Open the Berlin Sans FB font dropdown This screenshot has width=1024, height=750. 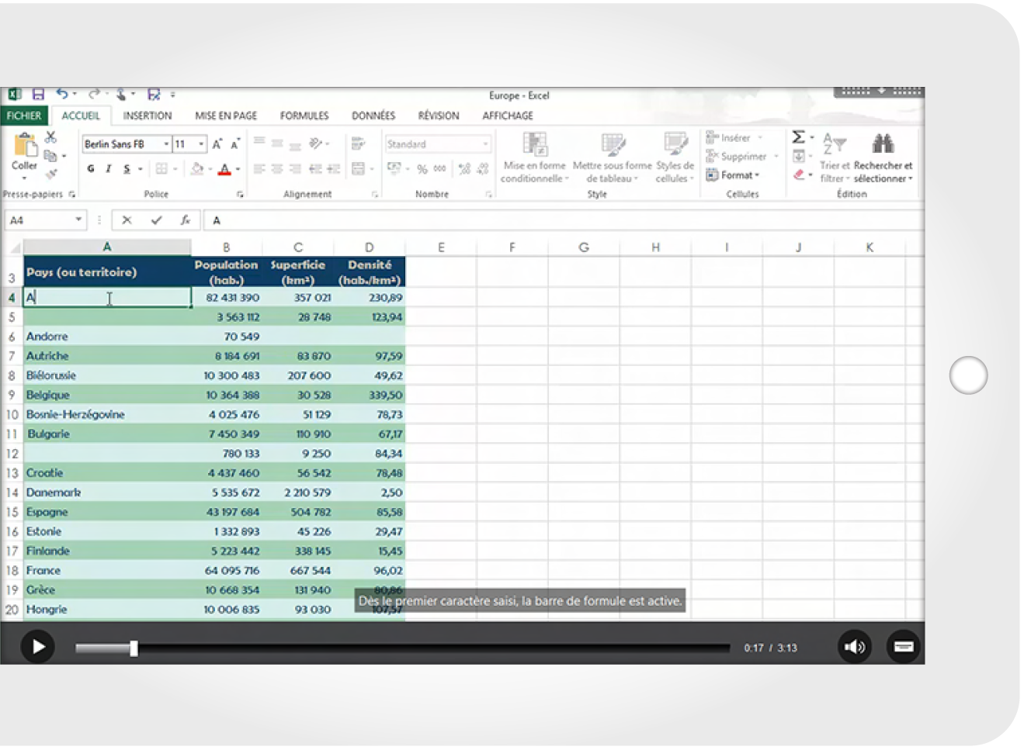[166, 144]
